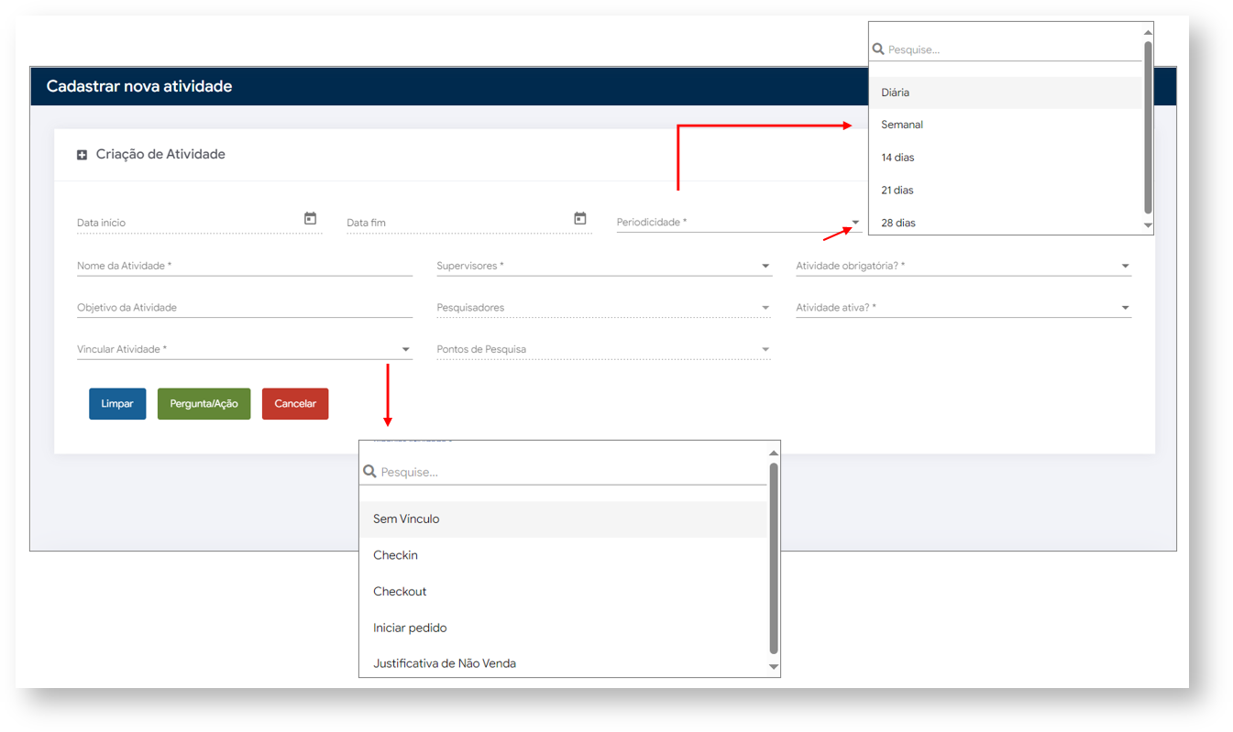Select Semanal from the periodicity list
1233x732 pixels.
point(902,125)
